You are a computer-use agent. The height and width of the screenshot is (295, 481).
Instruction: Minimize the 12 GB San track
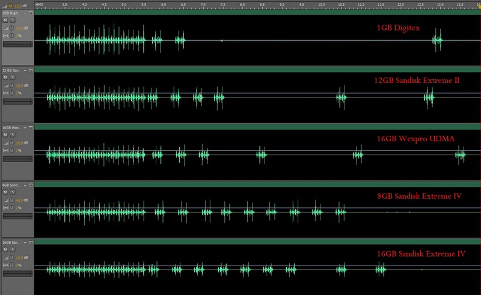pos(25,70)
